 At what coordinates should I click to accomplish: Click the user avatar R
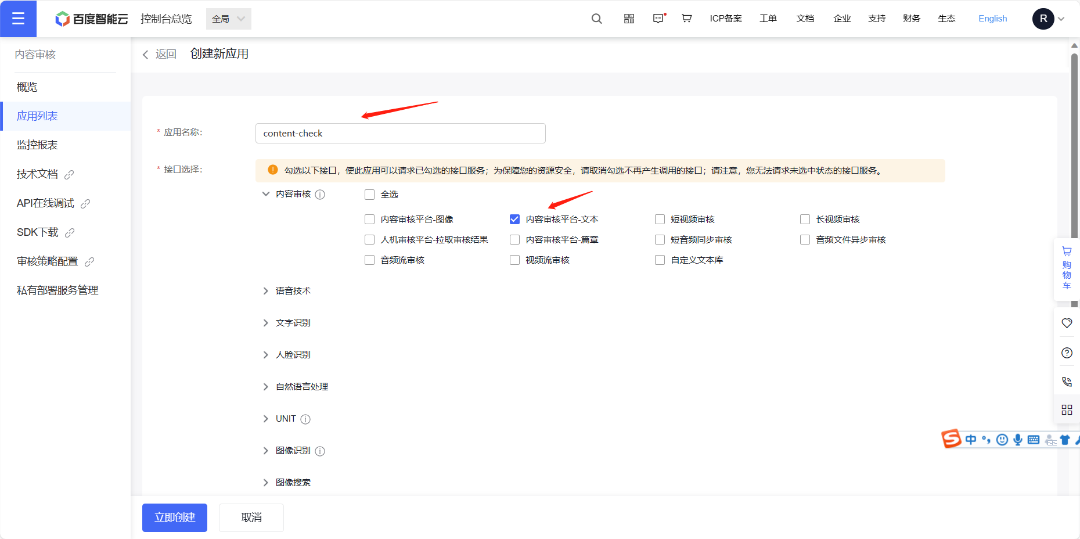1043,19
